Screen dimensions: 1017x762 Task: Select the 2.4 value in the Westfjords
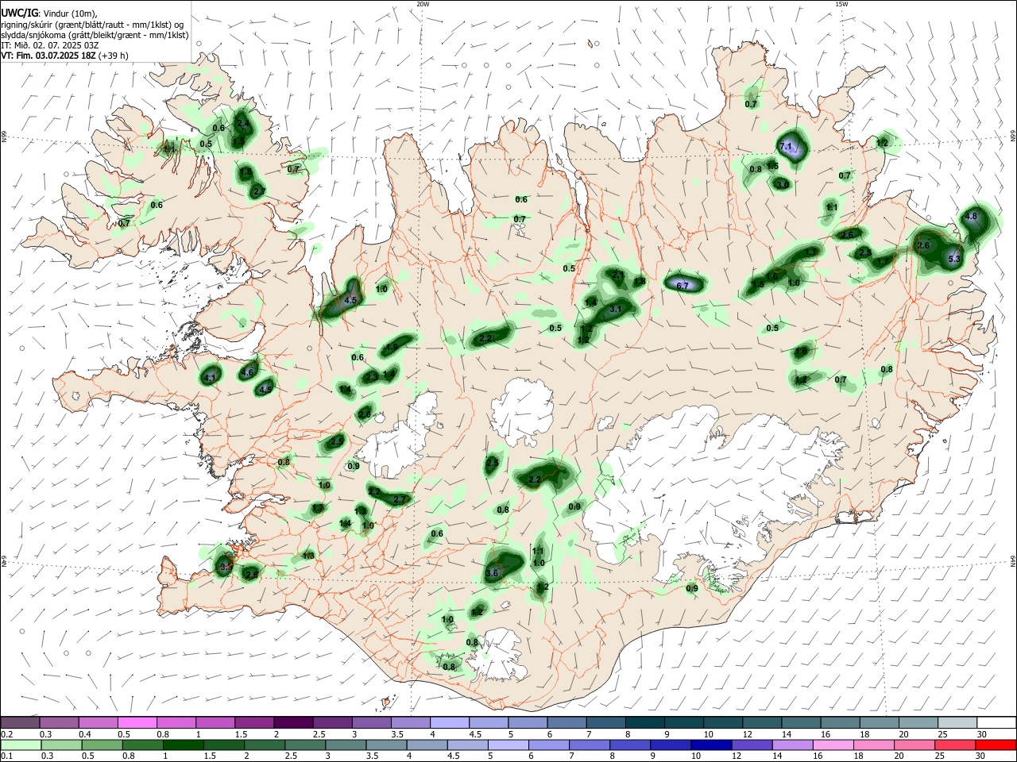[243, 124]
